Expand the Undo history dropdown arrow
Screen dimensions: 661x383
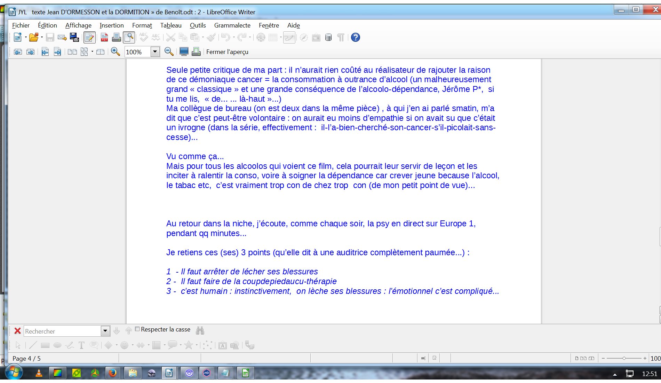click(234, 37)
